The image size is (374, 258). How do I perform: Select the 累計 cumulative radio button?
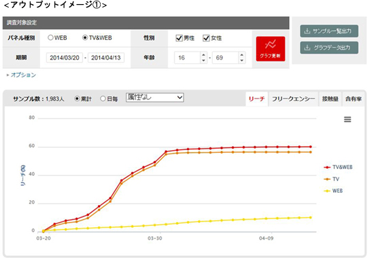[77, 98]
